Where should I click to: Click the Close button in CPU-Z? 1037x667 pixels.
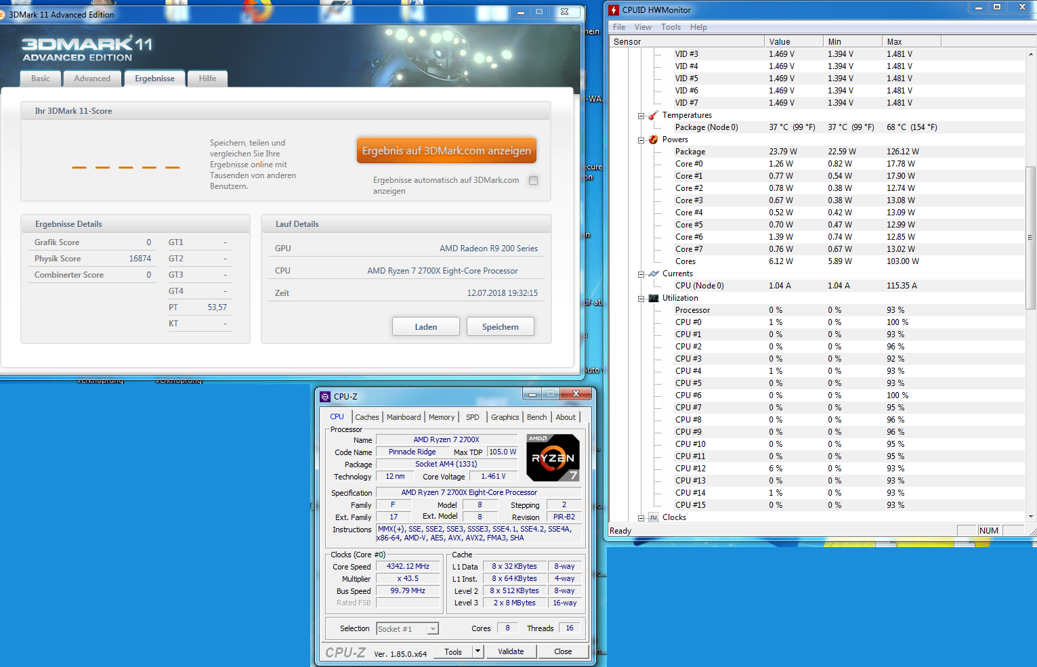(563, 652)
